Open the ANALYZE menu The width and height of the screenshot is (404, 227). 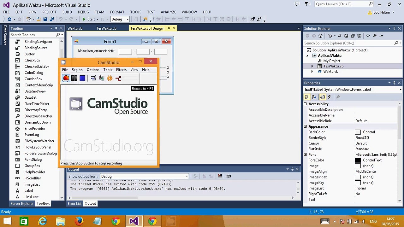168,12
